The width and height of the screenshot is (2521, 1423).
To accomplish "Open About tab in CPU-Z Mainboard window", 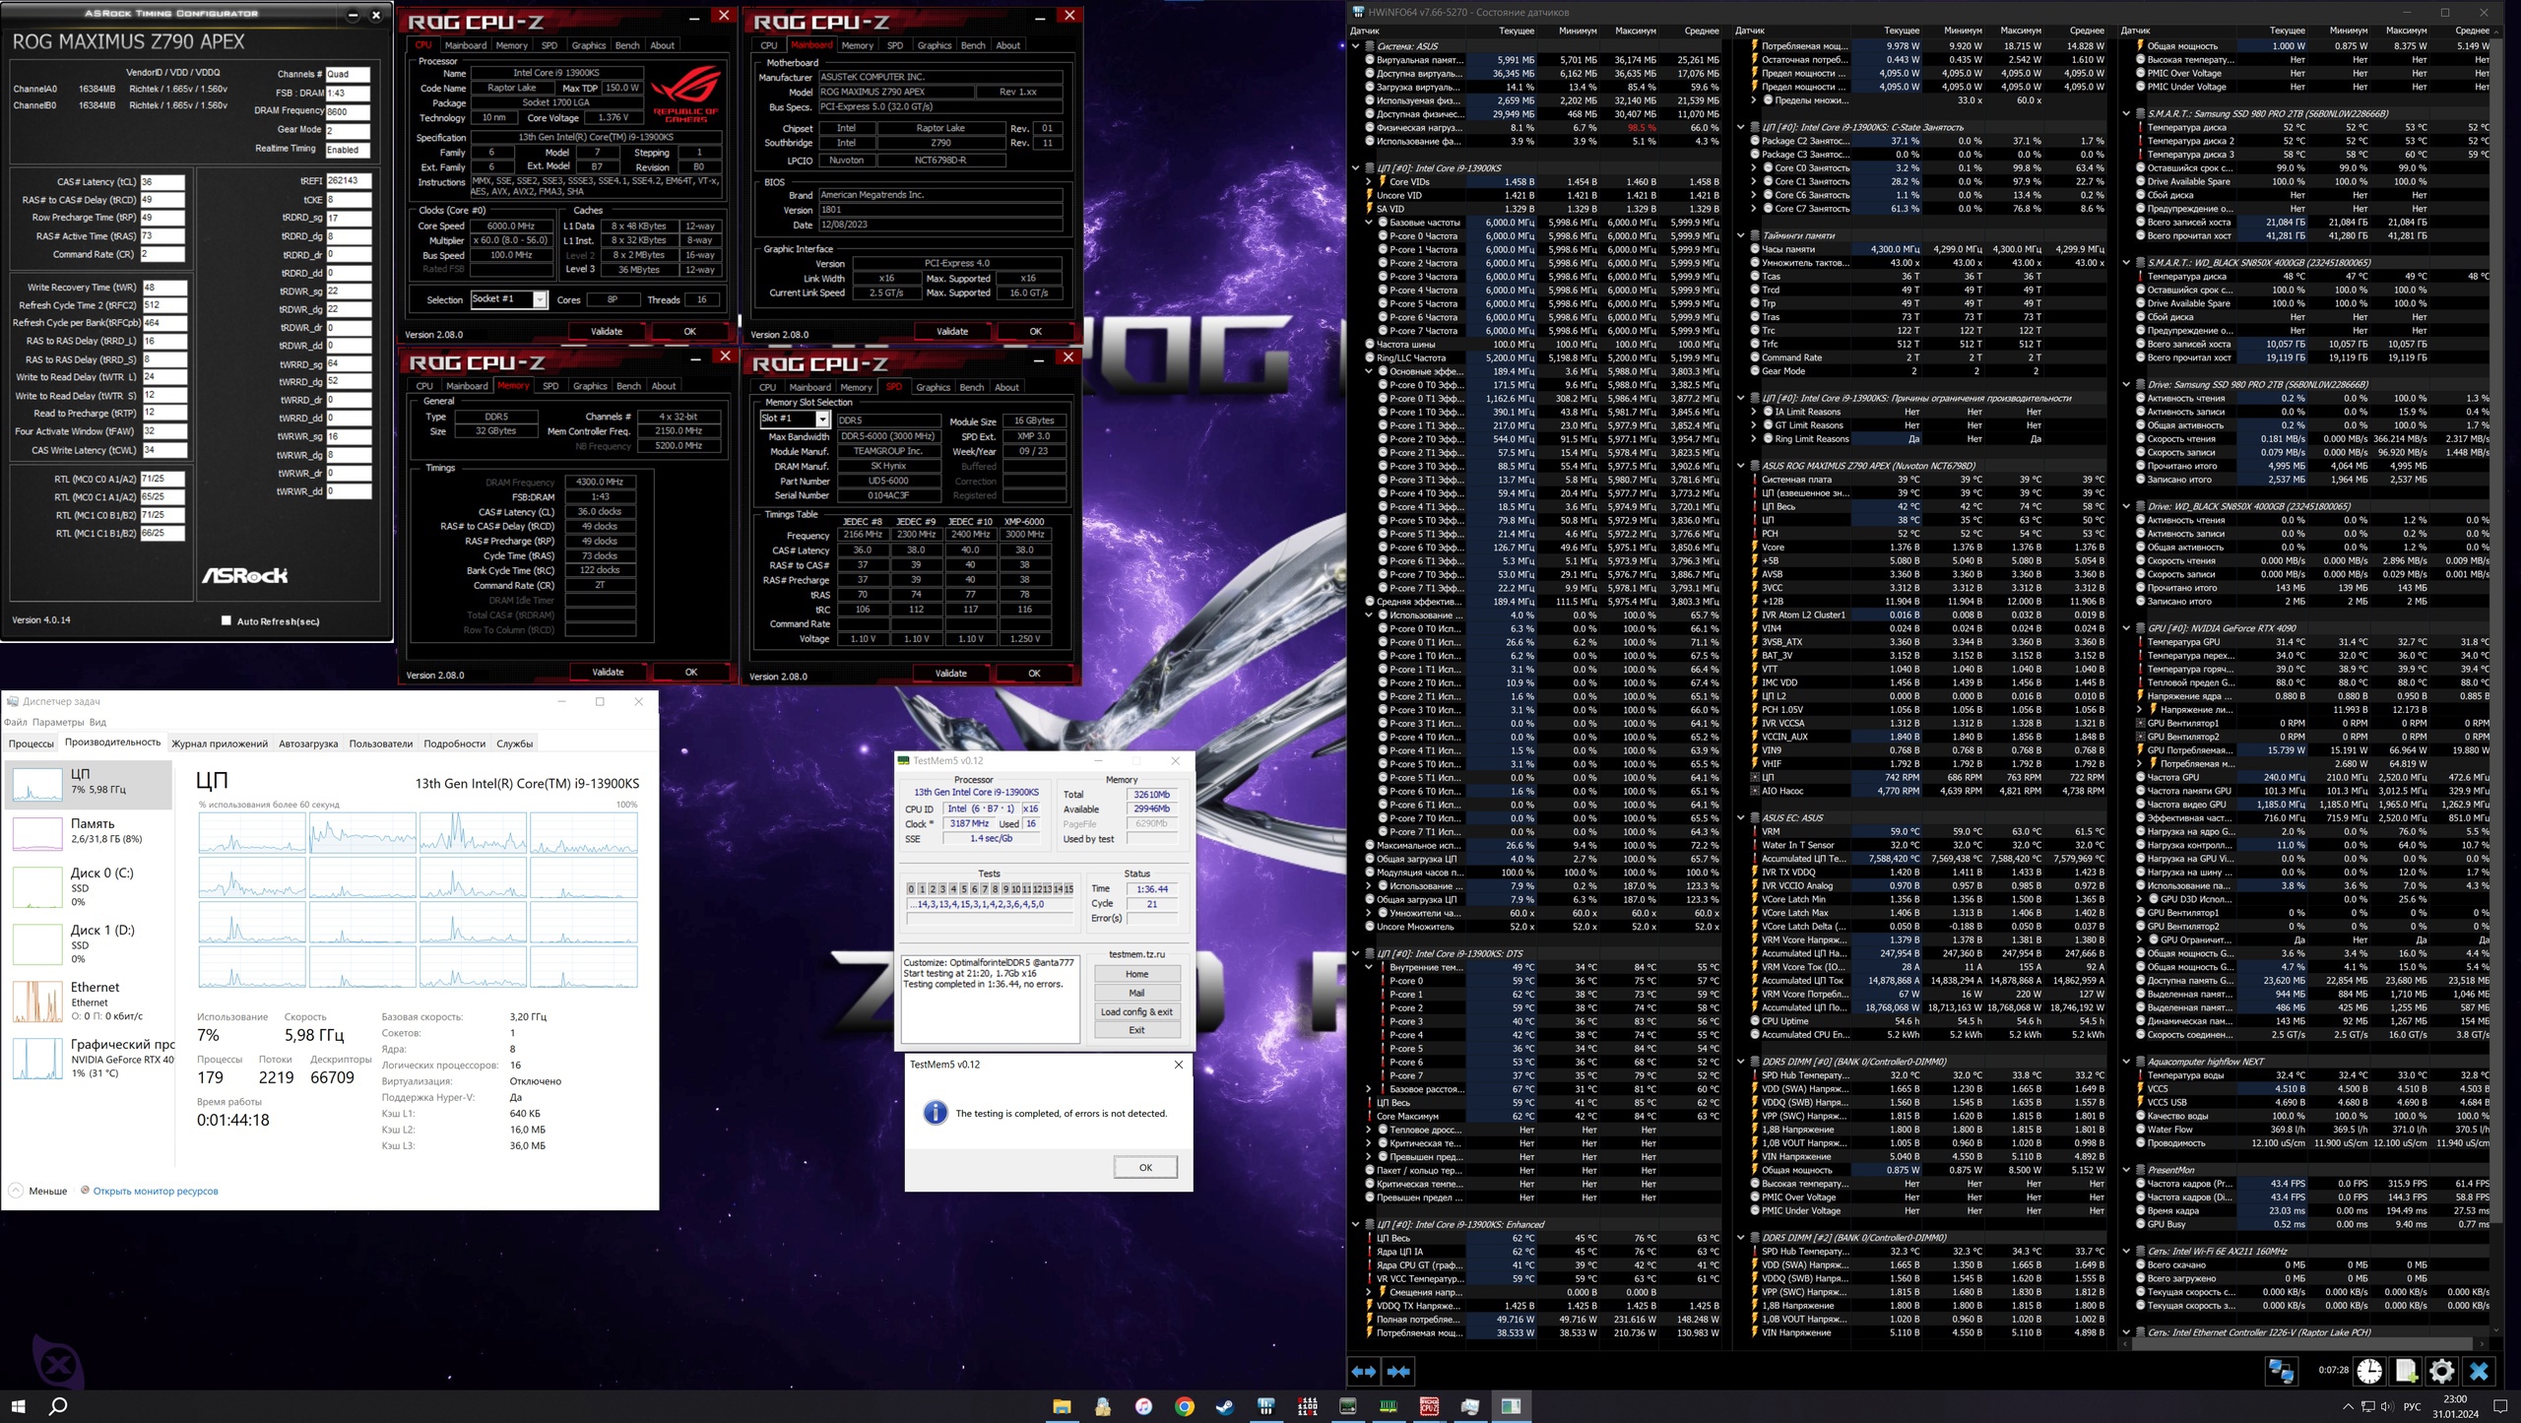I will tap(1007, 45).
